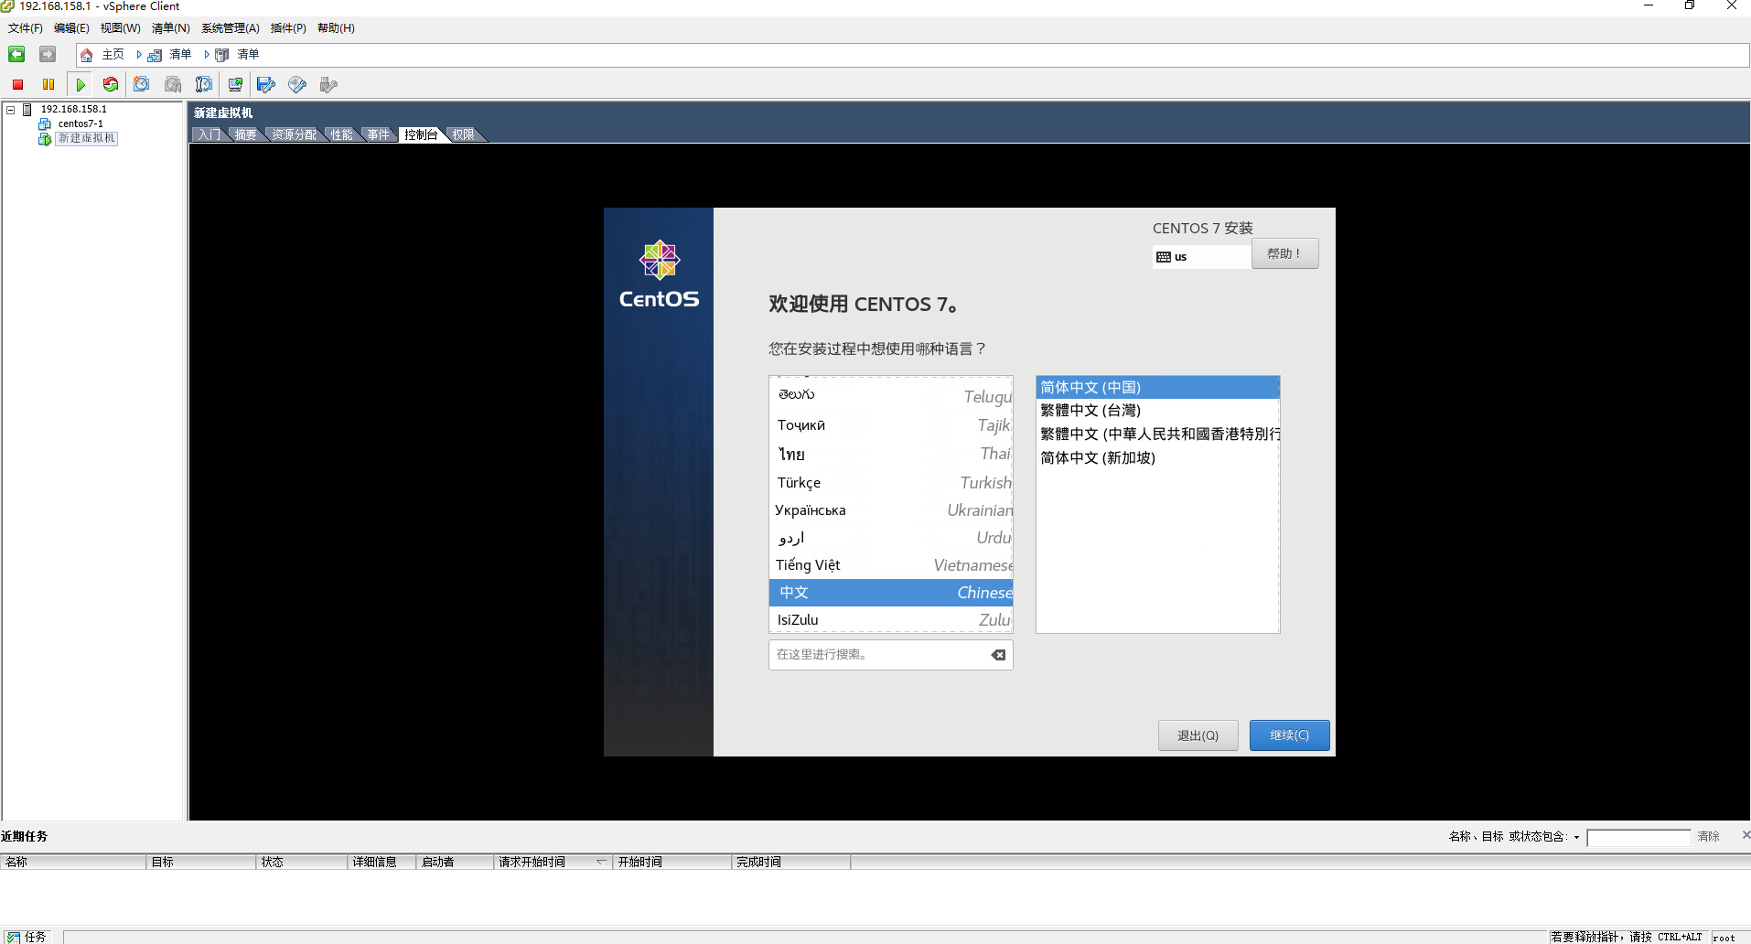Viewport: 1751px width, 944px height.
Task: Select 中文 Chinese language row
Action: tap(891, 593)
